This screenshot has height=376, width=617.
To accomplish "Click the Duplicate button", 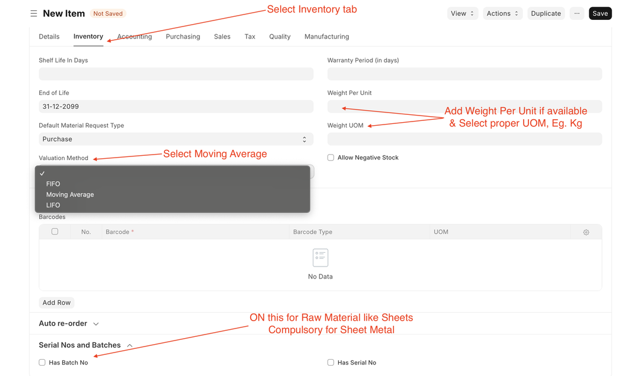I will 546,13.
